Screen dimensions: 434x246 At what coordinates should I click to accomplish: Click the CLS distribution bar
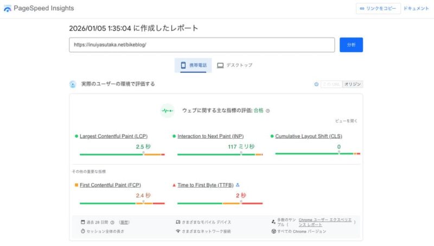click(318, 154)
